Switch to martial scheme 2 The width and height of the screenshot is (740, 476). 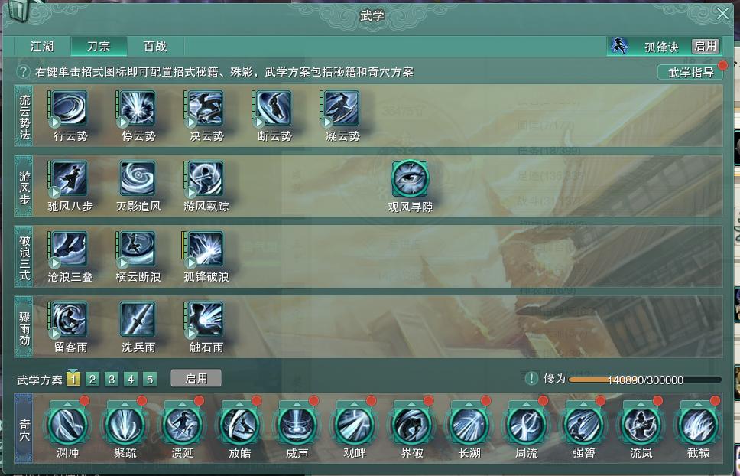click(x=92, y=380)
